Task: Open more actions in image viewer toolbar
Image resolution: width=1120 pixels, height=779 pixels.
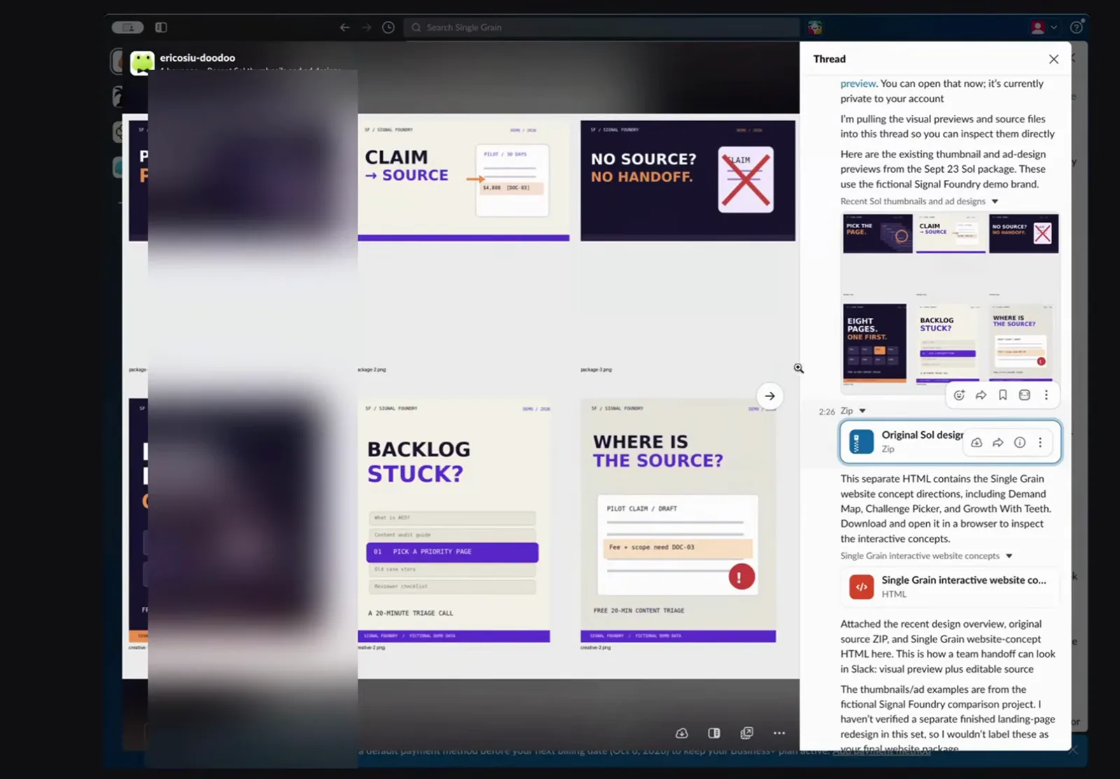Action: click(x=779, y=733)
